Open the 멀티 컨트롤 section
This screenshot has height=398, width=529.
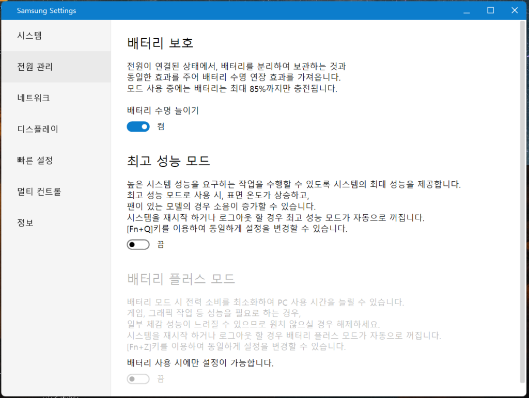point(56,192)
